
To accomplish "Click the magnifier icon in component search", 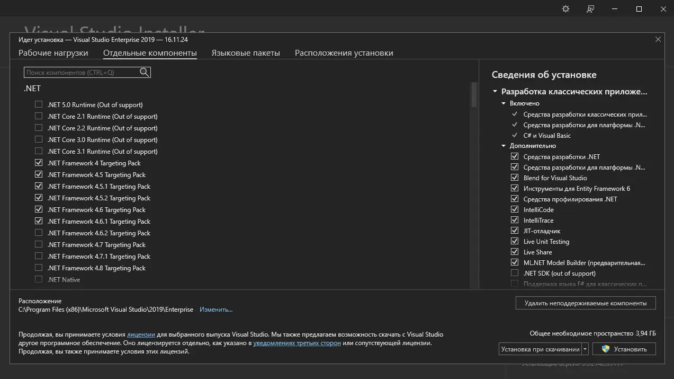I will click(x=144, y=72).
